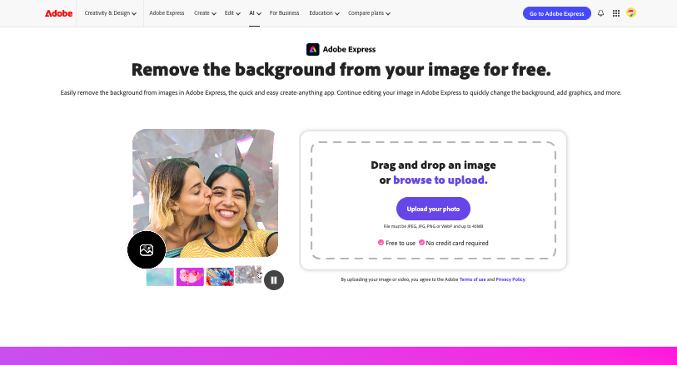Open the Adobe Express nav item
Viewport: 677px width, 365px height.
click(x=167, y=13)
